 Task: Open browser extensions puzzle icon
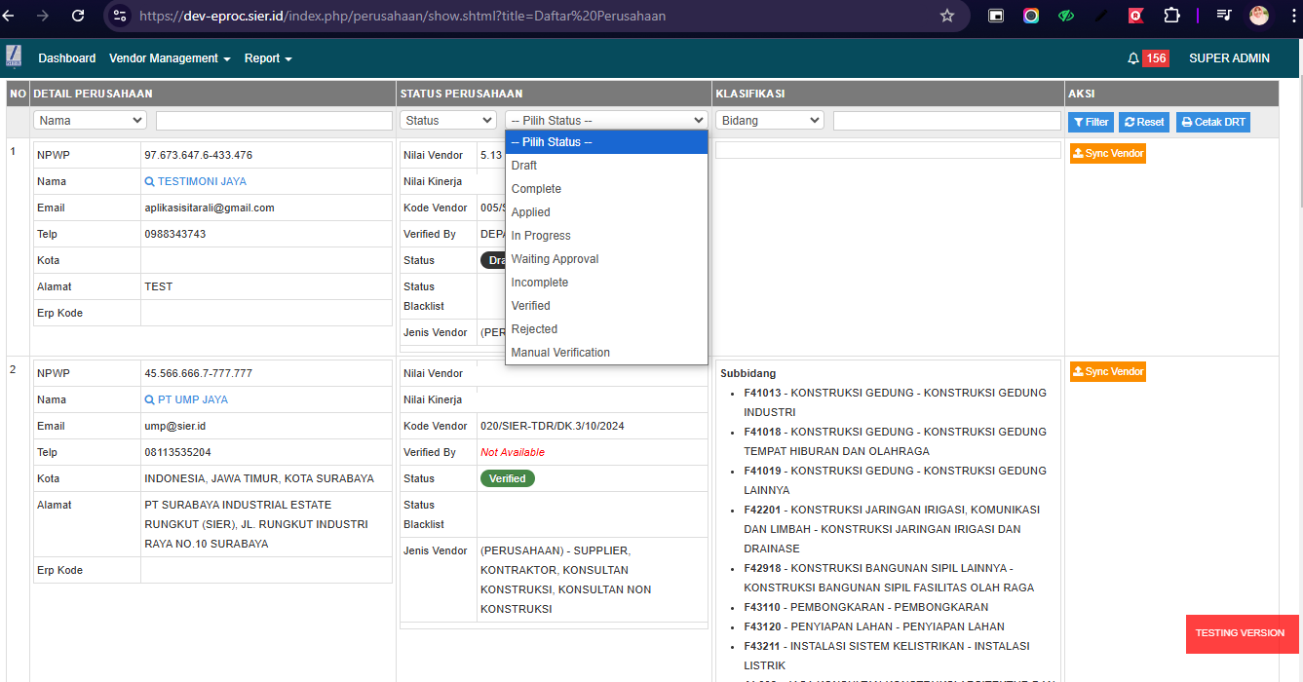pos(1171,16)
